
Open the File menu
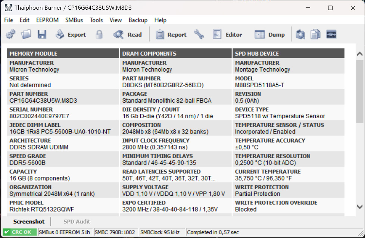click(9, 20)
